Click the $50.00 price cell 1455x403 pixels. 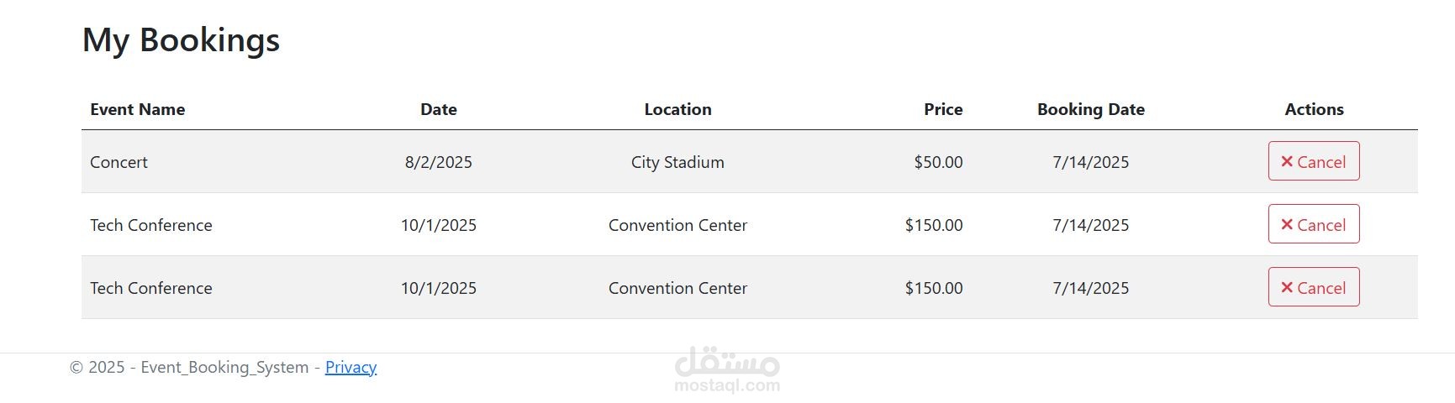938,162
